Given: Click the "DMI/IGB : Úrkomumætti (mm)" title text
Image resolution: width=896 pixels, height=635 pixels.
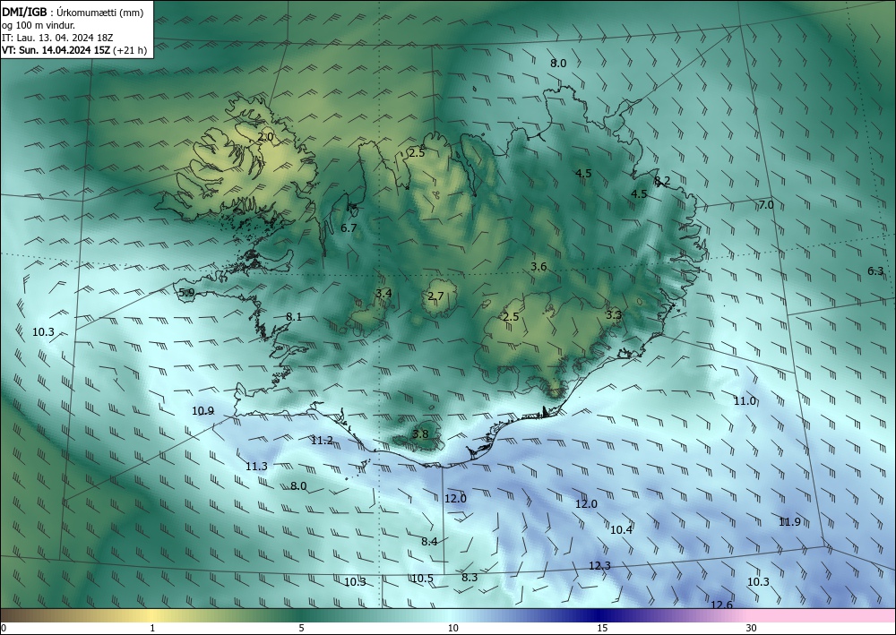Looking at the screenshot, I should pyautogui.click(x=73, y=12).
